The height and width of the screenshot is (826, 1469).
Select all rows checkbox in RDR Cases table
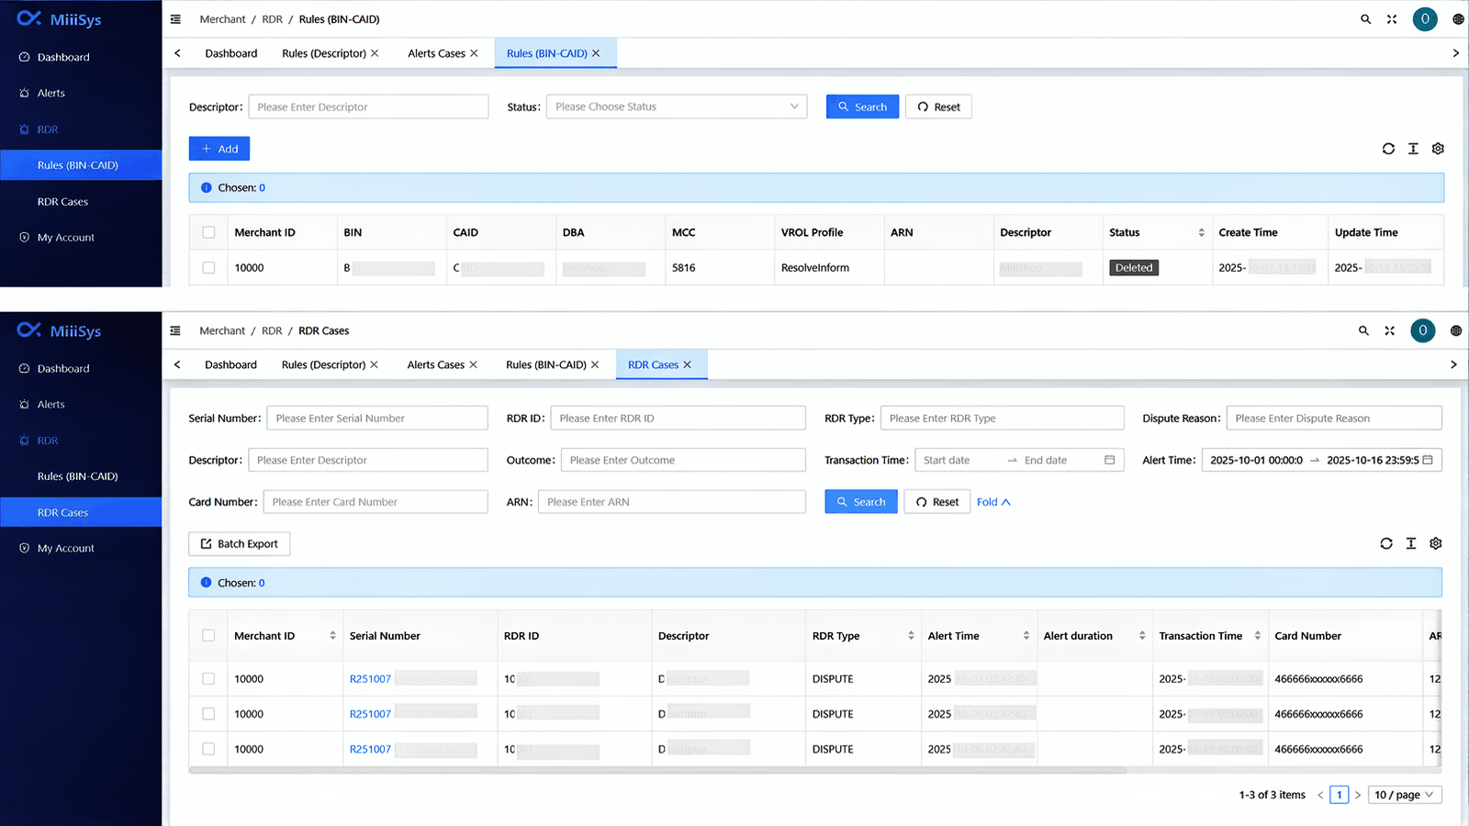pos(208,636)
